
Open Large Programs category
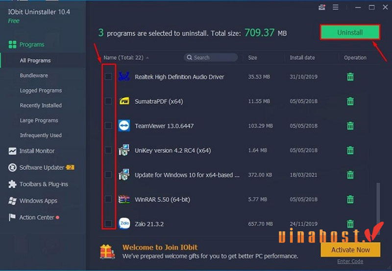pyautogui.click(x=39, y=120)
